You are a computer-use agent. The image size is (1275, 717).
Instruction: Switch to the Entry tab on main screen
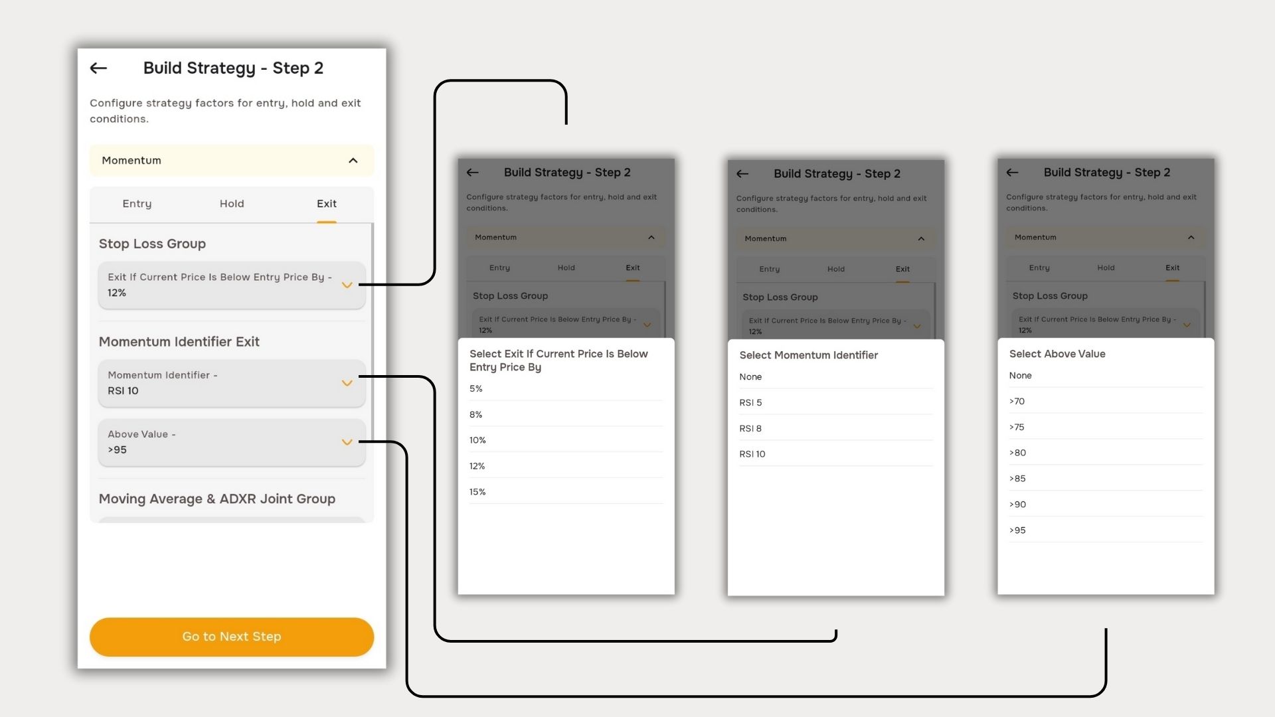[137, 204]
